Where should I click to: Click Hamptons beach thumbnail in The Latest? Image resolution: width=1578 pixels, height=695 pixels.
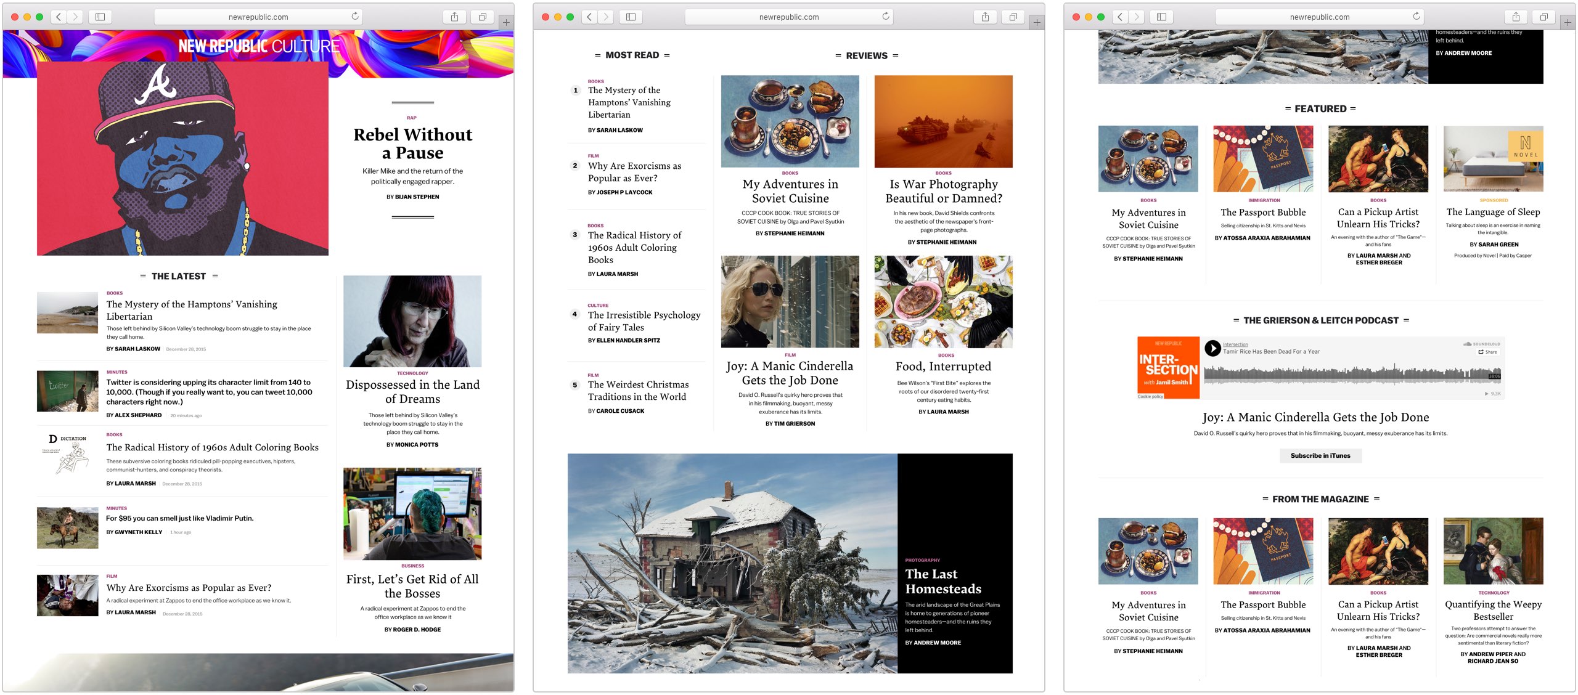[67, 312]
